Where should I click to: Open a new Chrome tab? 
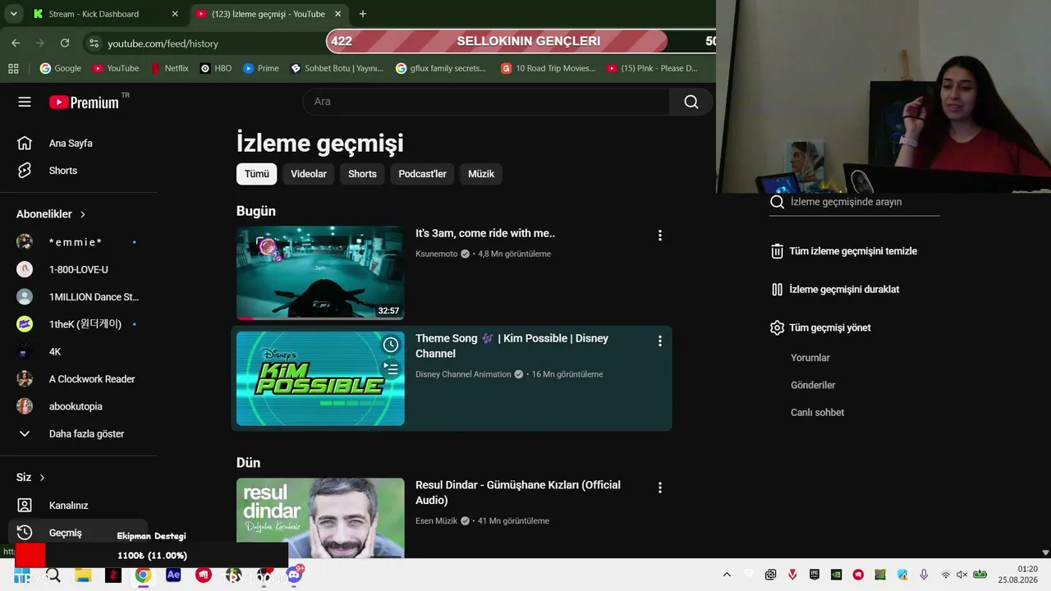[363, 14]
